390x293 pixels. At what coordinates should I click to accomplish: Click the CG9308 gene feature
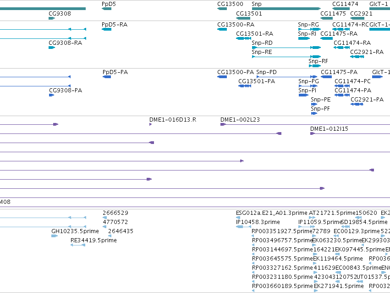pyautogui.click(x=52, y=18)
